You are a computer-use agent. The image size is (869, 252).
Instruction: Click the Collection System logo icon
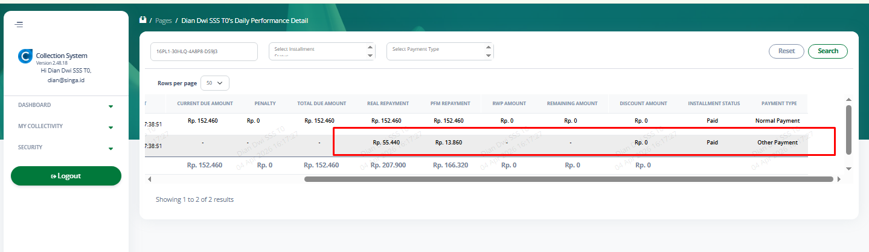25,56
